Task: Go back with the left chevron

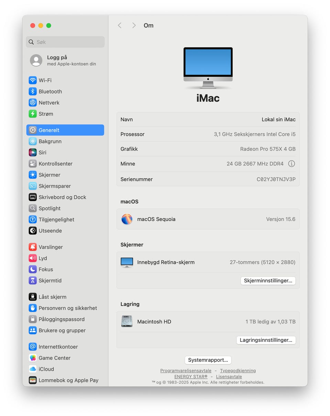Action: point(120,25)
